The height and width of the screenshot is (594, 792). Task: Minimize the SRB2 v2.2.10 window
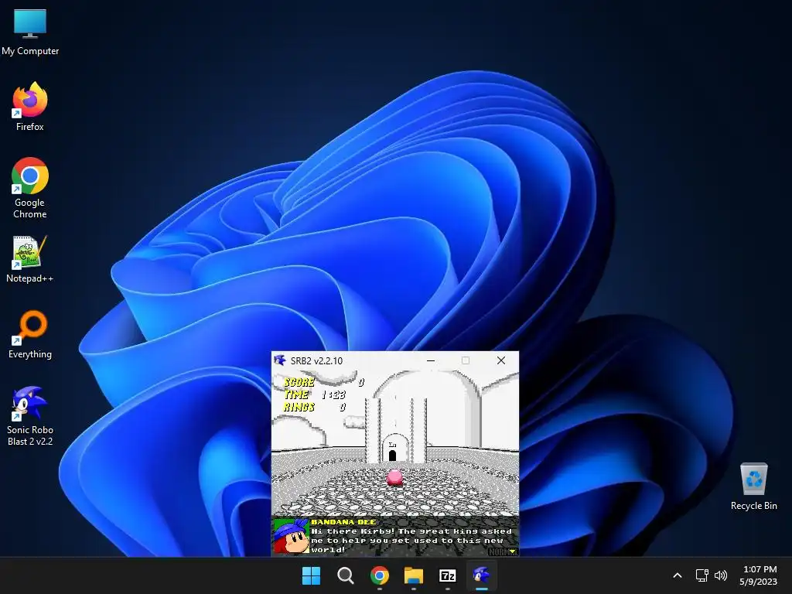point(431,360)
